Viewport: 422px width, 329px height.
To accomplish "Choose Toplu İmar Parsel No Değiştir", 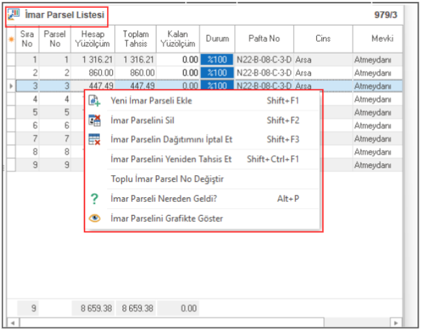I will click(x=168, y=179).
